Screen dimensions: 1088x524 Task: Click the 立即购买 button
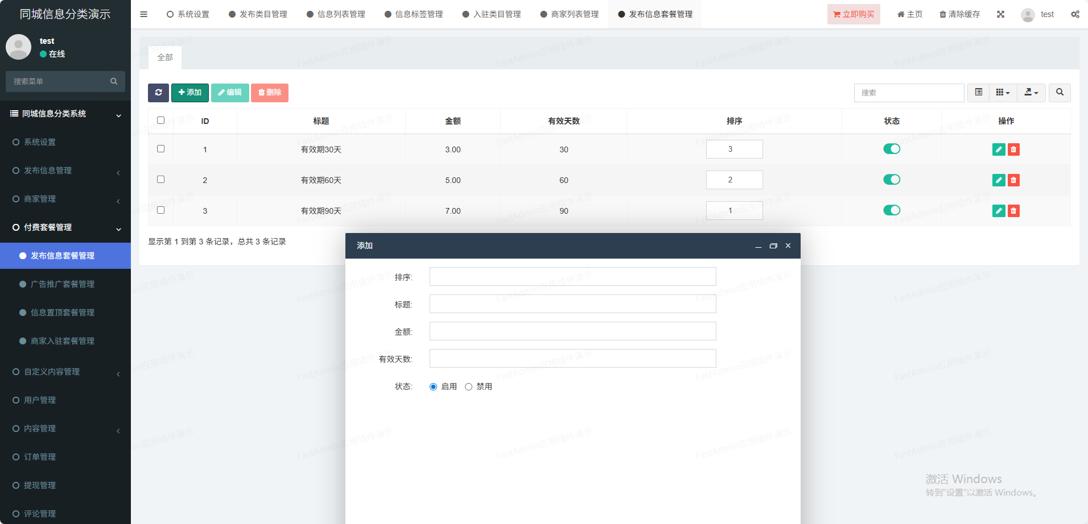coord(853,14)
